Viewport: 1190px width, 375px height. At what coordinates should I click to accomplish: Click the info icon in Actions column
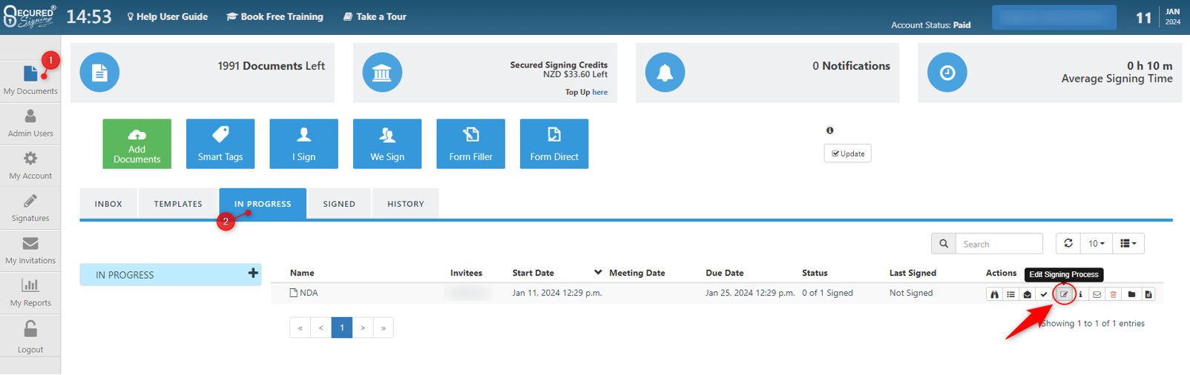[1080, 294]
